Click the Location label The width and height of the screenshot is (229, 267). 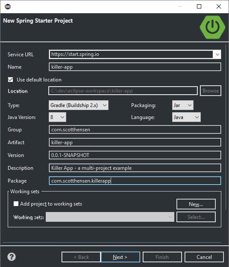pyautogui.click(x=18, y=91)
